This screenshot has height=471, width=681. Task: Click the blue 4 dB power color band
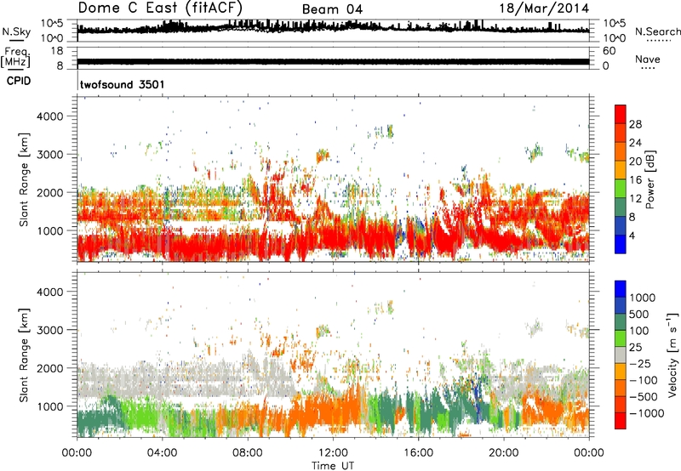[x=621, y=244]
